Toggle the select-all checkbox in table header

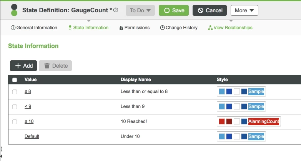pos(15,80)
